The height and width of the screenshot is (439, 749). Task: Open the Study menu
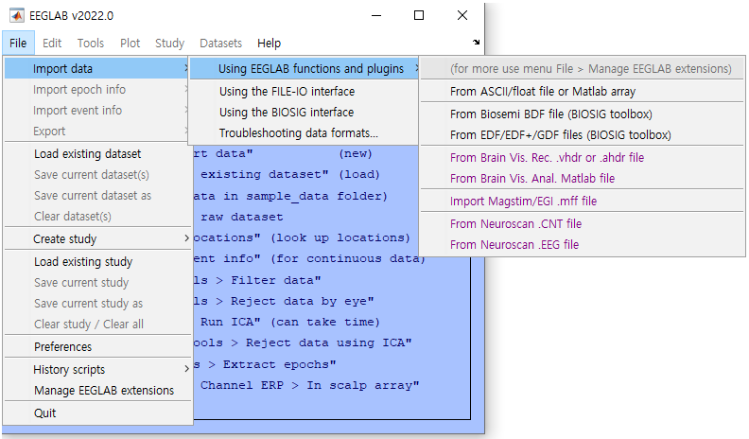tap(169, 43)
